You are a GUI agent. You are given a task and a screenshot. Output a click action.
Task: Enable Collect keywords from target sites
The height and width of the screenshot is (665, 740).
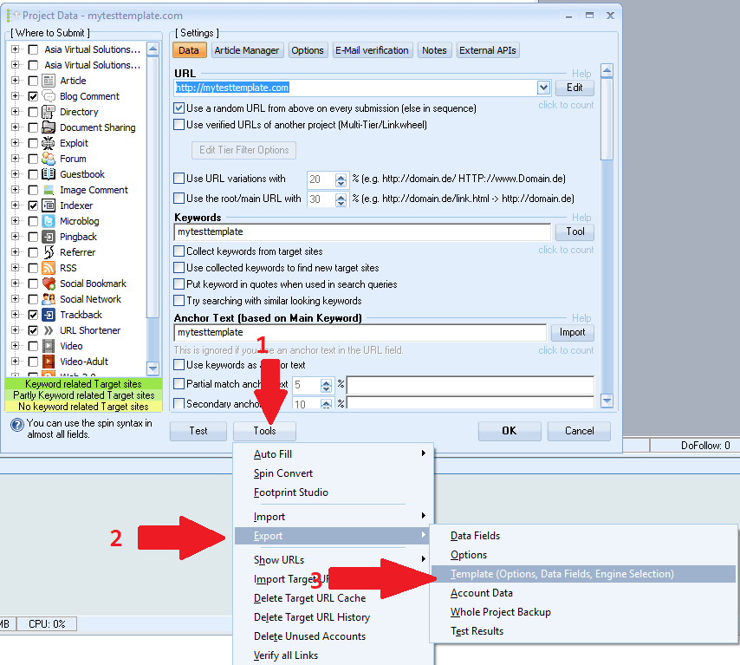coord(179,251)
